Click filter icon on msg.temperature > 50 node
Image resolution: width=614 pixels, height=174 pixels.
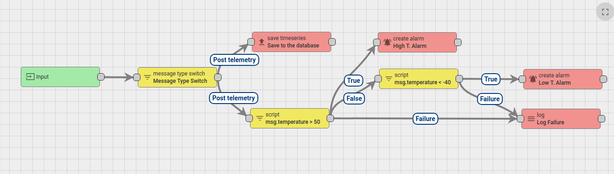(260, 118)
